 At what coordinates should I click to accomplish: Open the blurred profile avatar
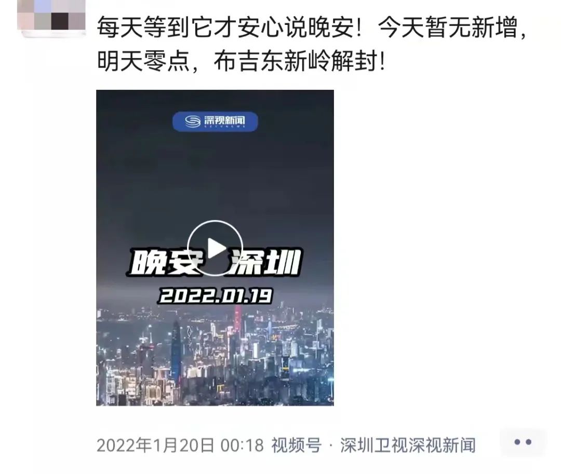51,17
